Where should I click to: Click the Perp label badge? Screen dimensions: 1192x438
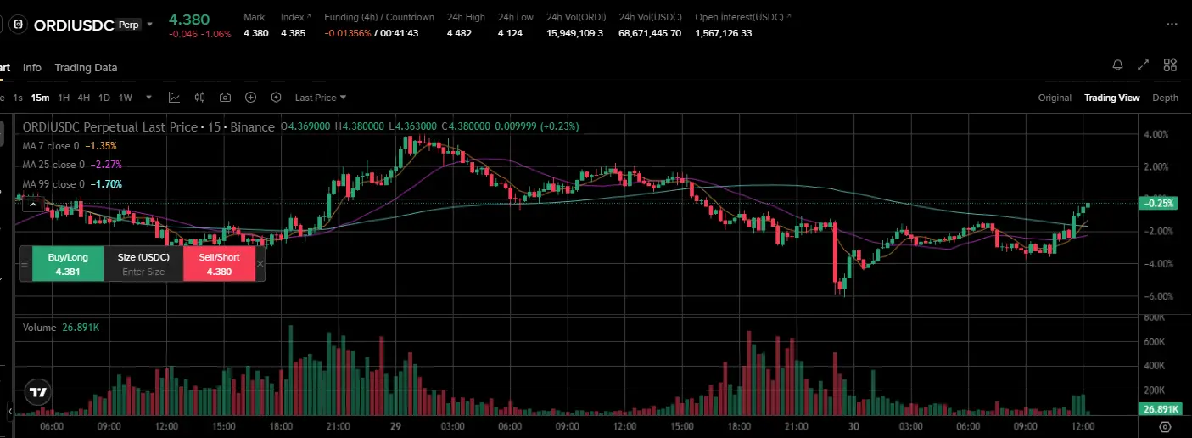point(128,25)
